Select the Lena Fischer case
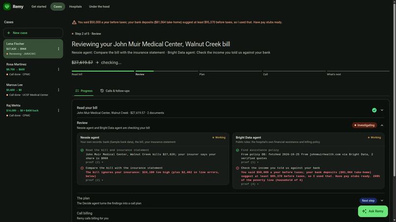Image resolution: width=396 pixels, height=222 pixels. 33,49
